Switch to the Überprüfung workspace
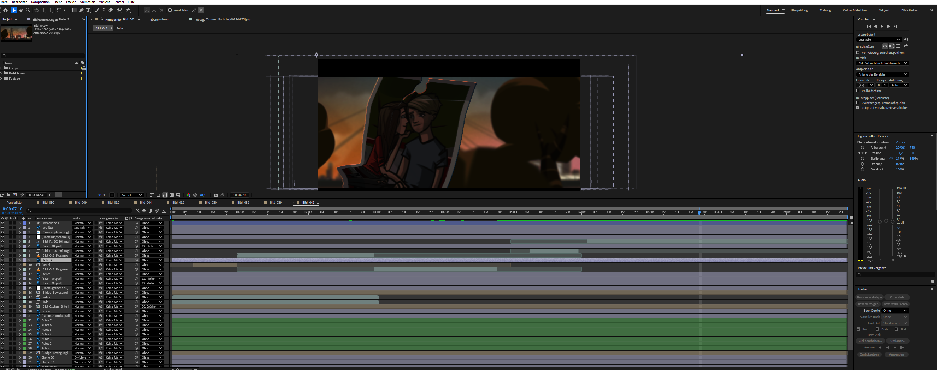Screen dimensions: 937x370 [799, 10]
